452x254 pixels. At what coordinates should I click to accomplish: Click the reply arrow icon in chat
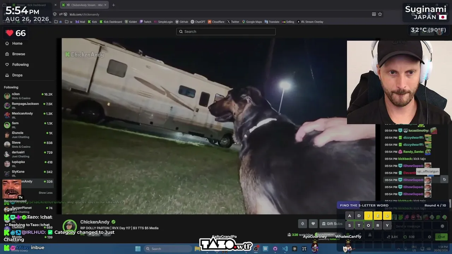pyautogui.click(x=444, y=180)
